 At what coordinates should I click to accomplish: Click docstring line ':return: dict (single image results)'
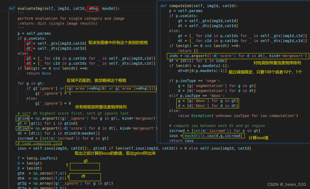tap(57, 23)
